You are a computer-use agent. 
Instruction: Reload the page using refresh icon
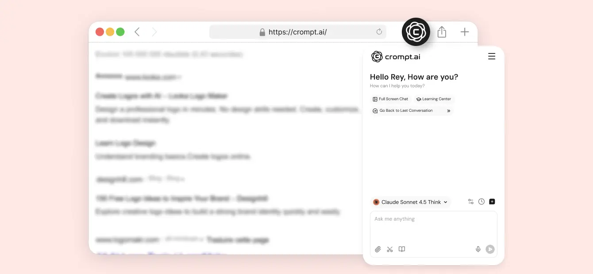coord(379,32)
